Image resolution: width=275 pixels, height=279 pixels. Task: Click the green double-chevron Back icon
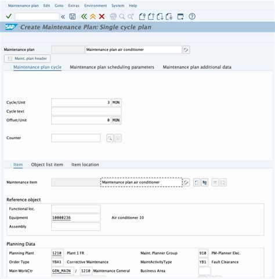pyautogui.click(x=84, y=16)
